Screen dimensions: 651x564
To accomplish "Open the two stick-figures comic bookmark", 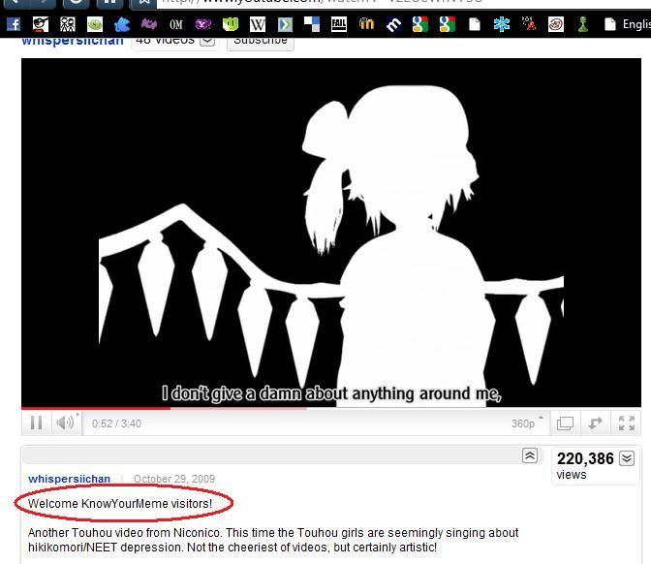I will [68, 24].
